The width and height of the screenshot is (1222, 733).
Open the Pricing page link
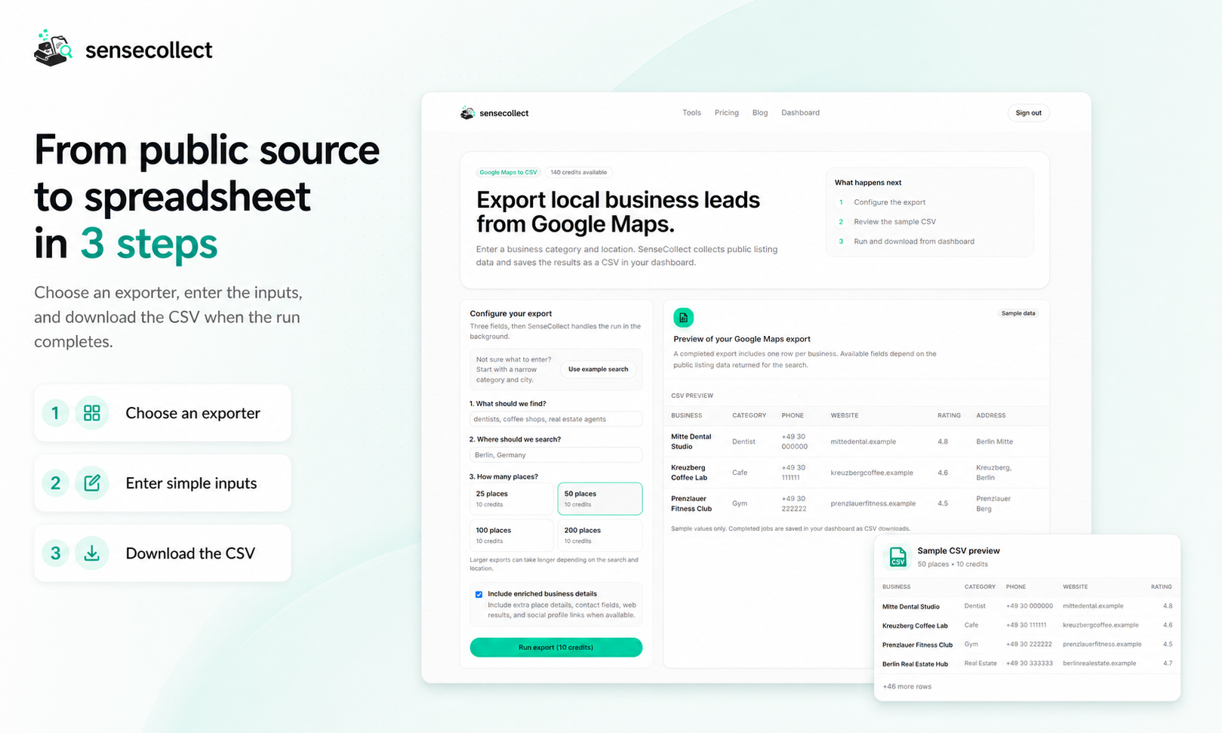point(727,112)
